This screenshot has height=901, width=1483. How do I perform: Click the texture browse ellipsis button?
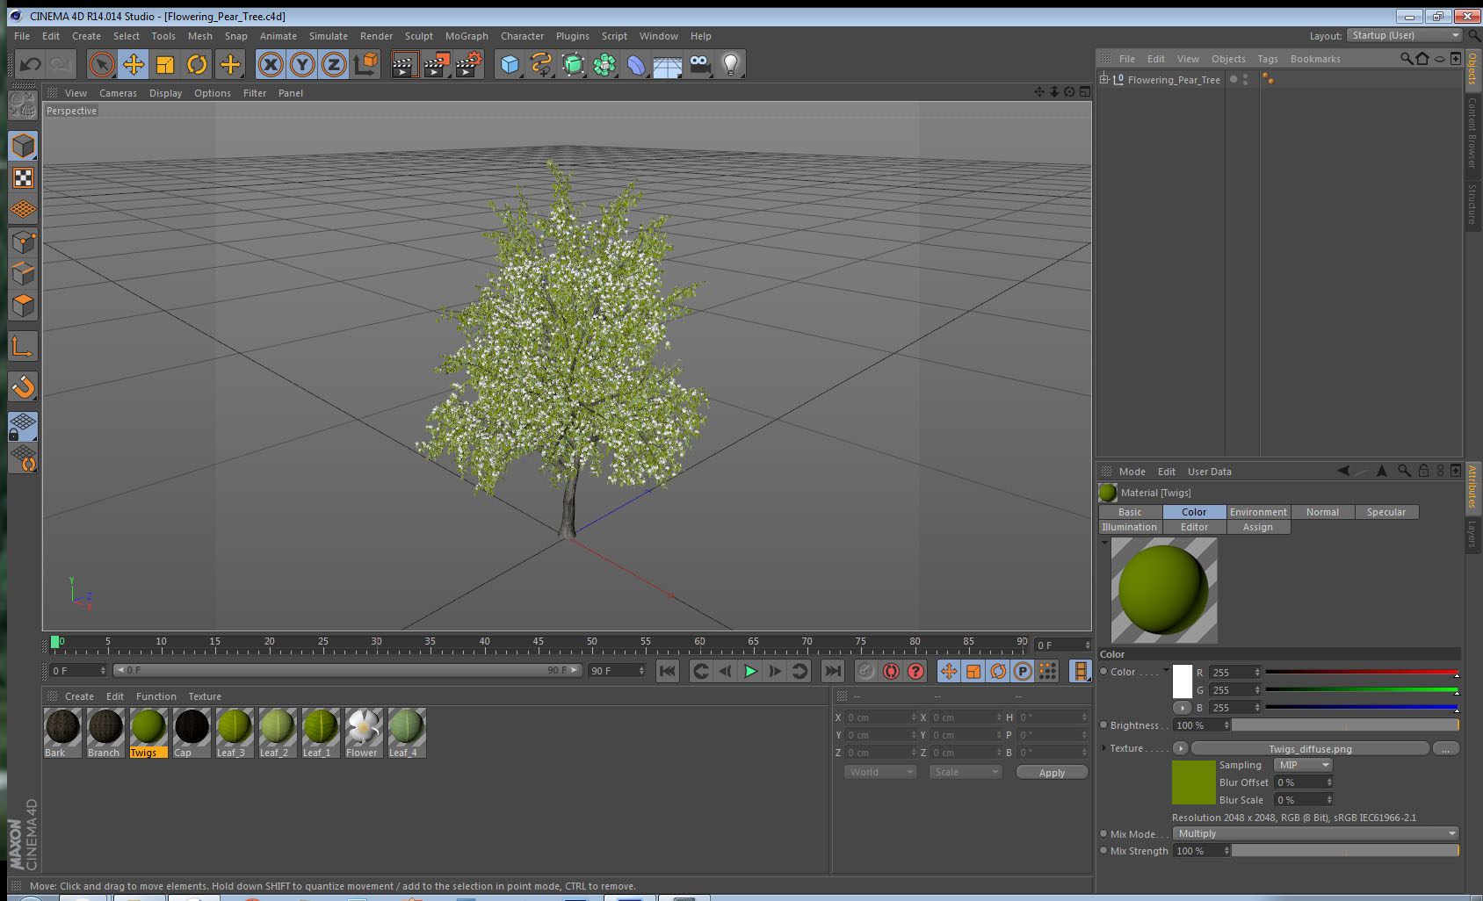pyautogui.click(x=1446, y=748)
